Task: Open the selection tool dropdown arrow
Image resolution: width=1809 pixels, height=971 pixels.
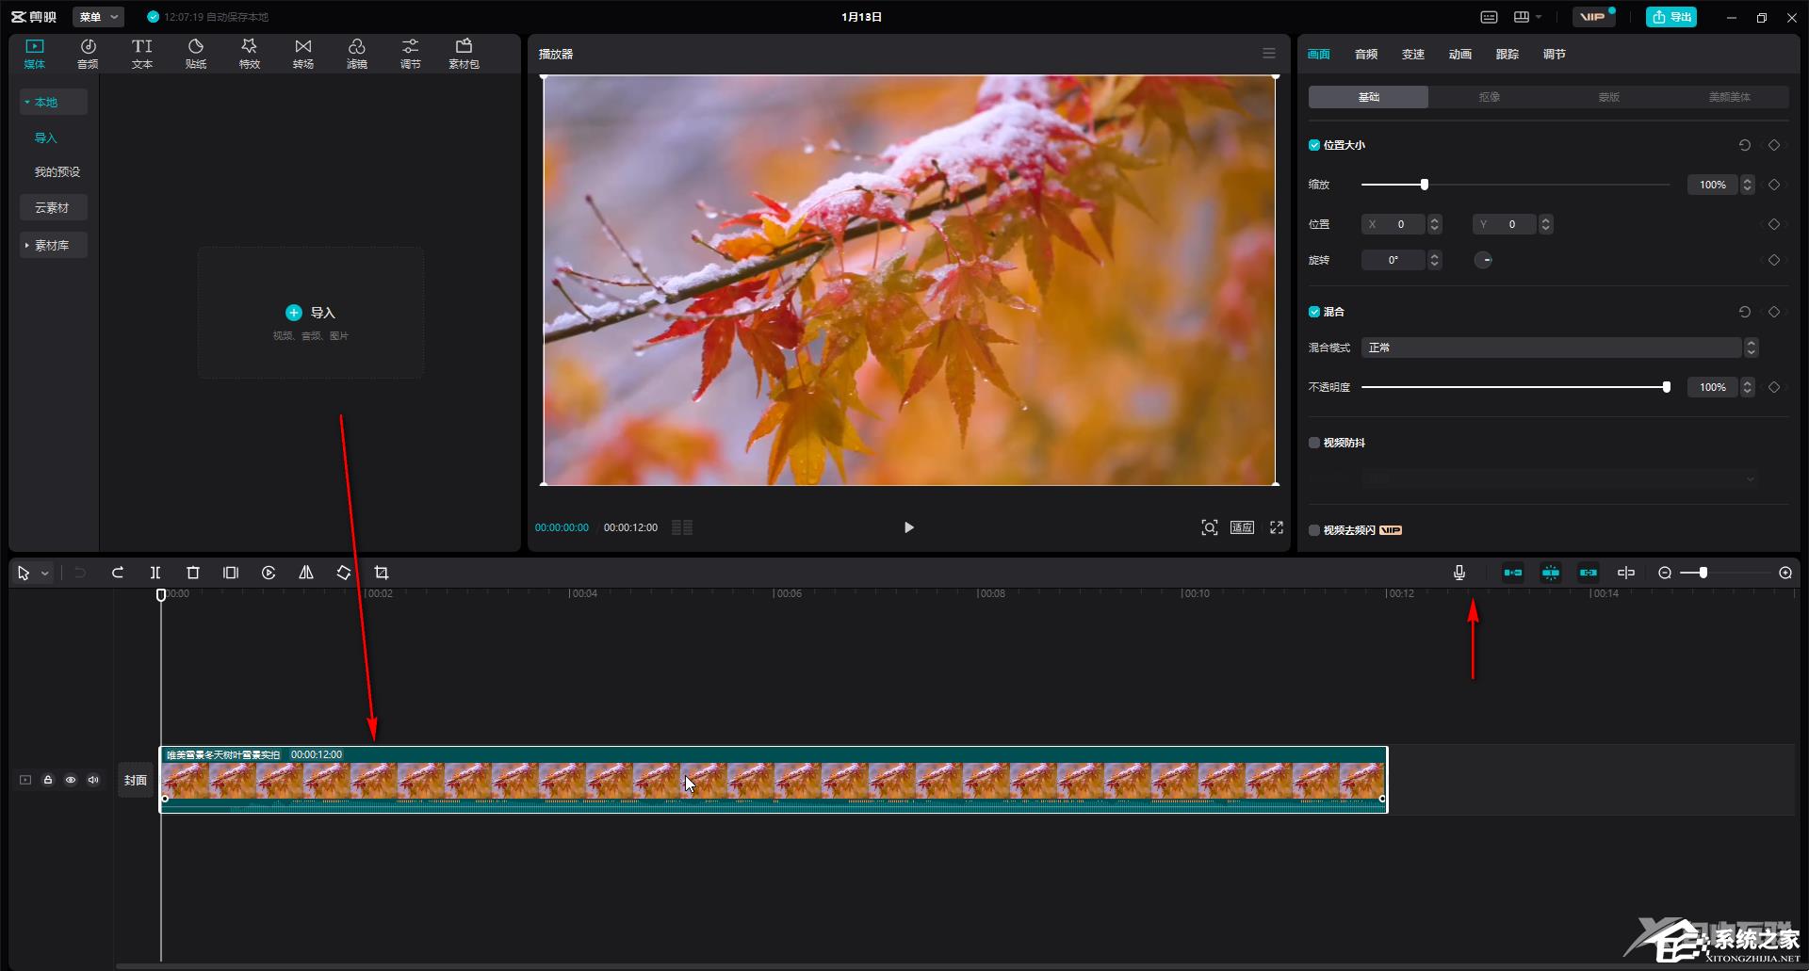Action: (44, 573)
